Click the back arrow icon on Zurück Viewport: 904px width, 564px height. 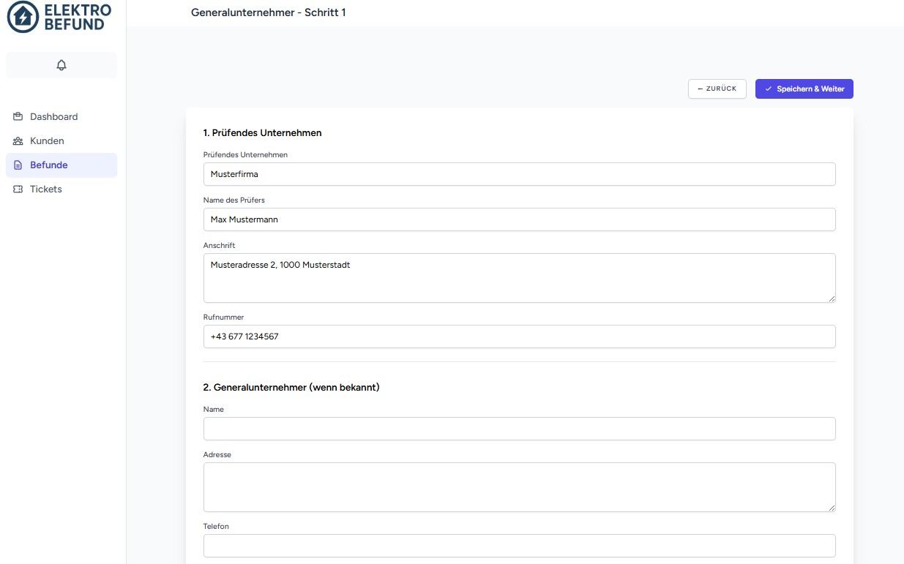click(701, 89)
